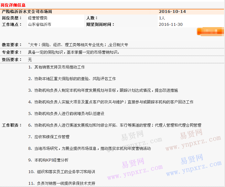Click the location 山东省临沂市
The image size is (225, 187).
(40, 25)
